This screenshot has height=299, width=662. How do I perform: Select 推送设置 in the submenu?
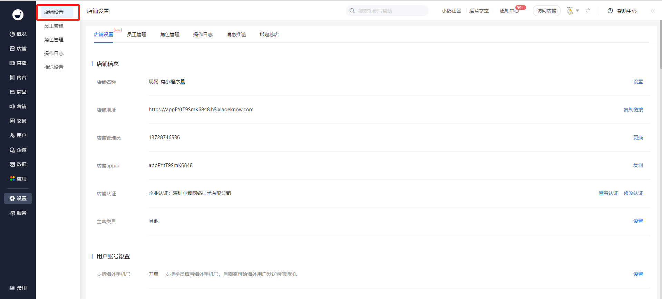(x=54, y=67)
